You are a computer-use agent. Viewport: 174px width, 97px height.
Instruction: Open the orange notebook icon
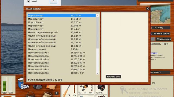[51, 87]
